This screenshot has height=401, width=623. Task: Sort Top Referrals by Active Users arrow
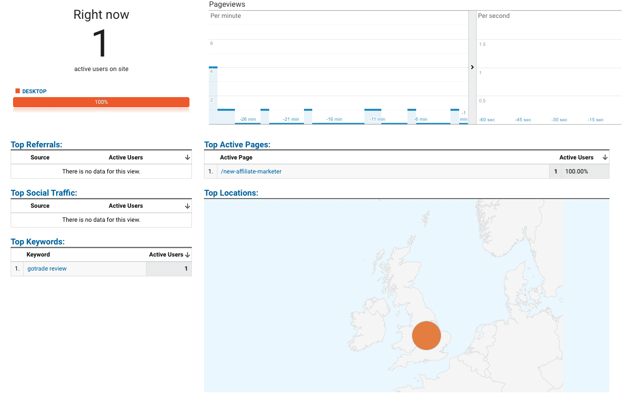coord(188,158)
